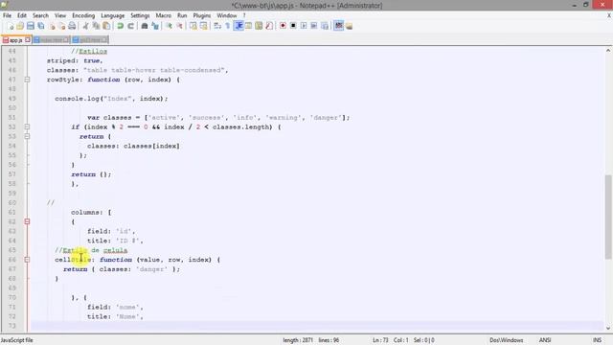Open the Macro menu
This screenshot has width=613, height=345.
[164, 15]
